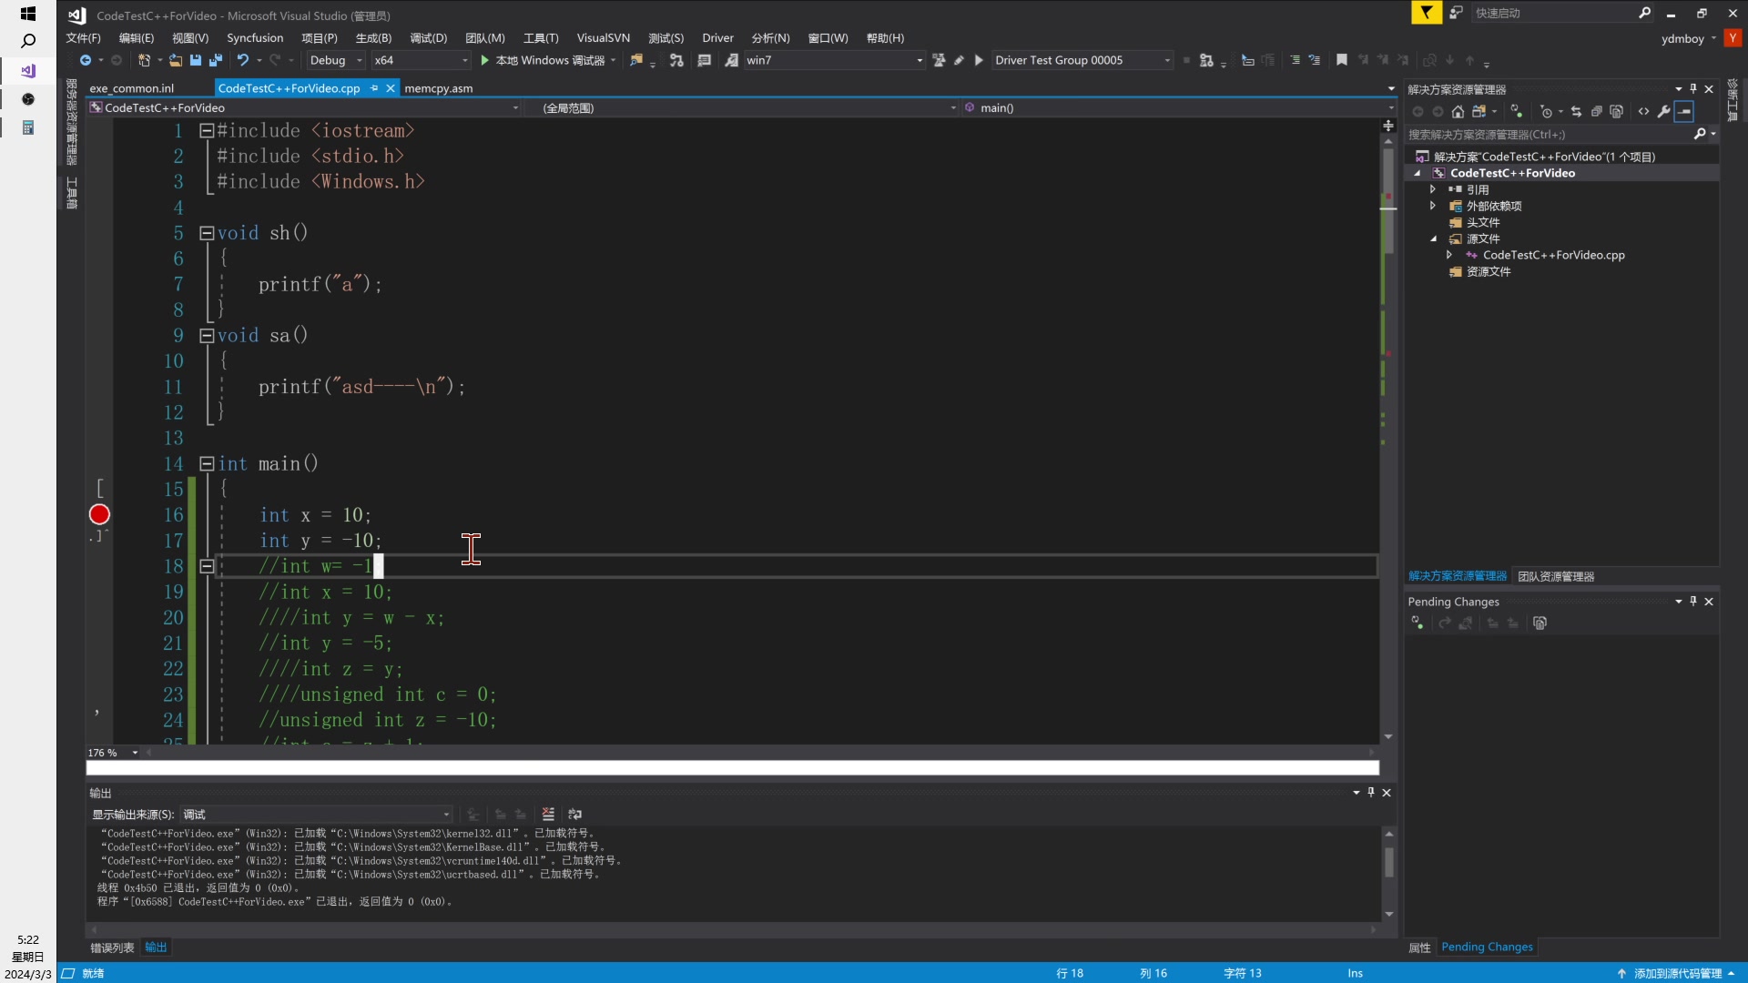Click the Solution Explorer home icon
This screenshot has height=983, width=1748.
coord(1458,112)
